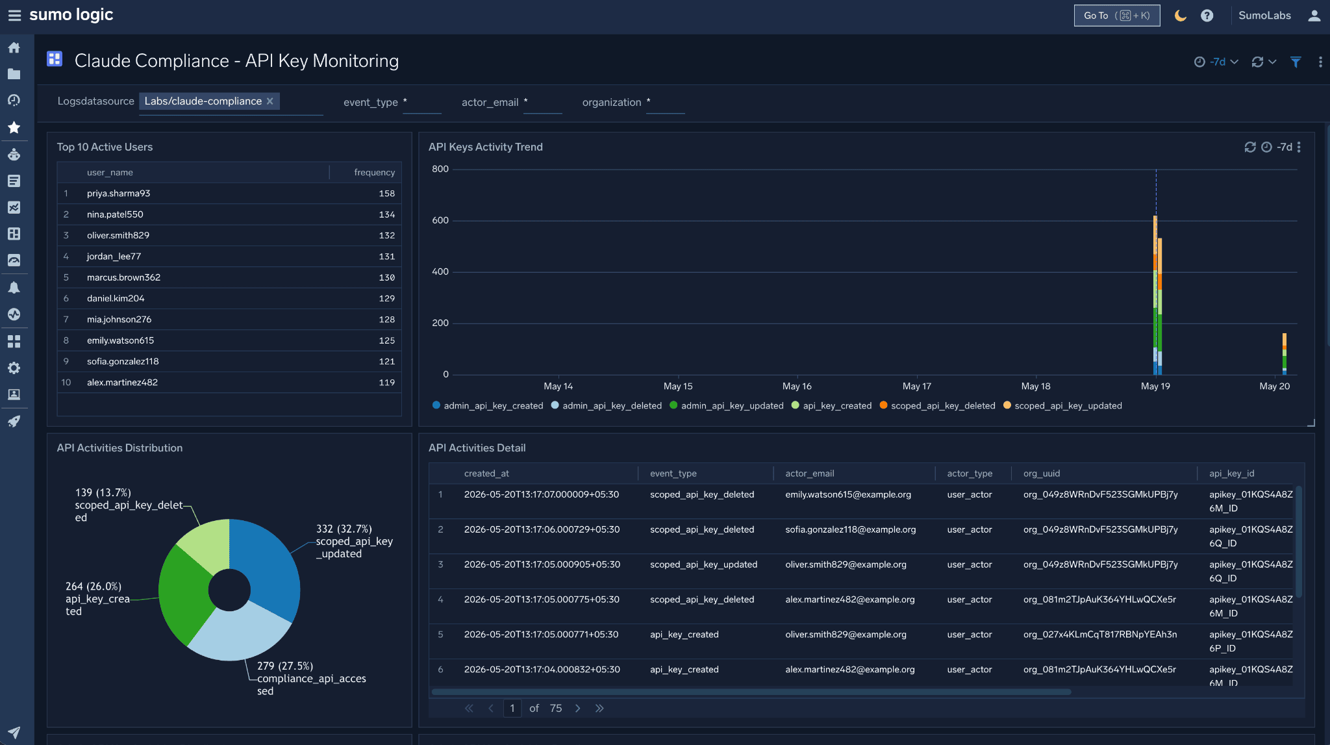Open activity pulse icon in sidebar
This screenshot has width=1330, height=745.
pos(14,314)
